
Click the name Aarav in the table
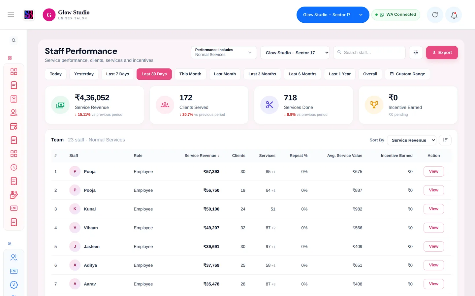[90, 284]
